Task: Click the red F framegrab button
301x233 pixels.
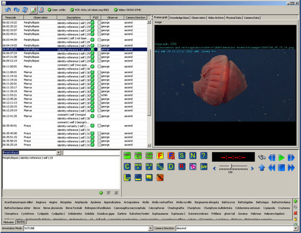Action: 160,156
